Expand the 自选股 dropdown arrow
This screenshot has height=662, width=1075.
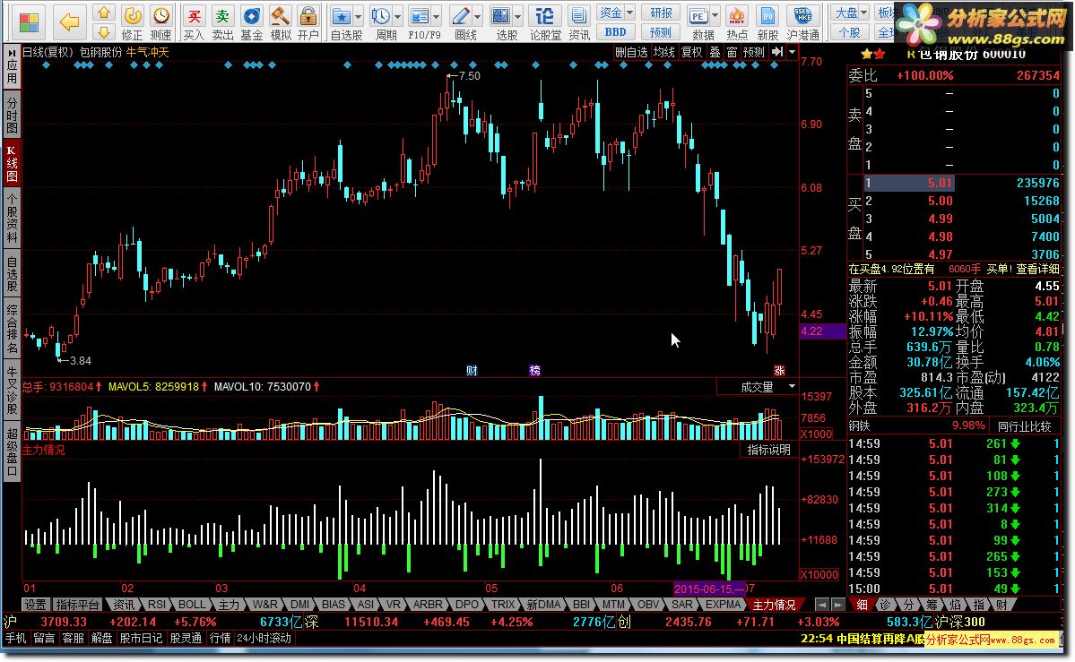(x=358, y=16)
